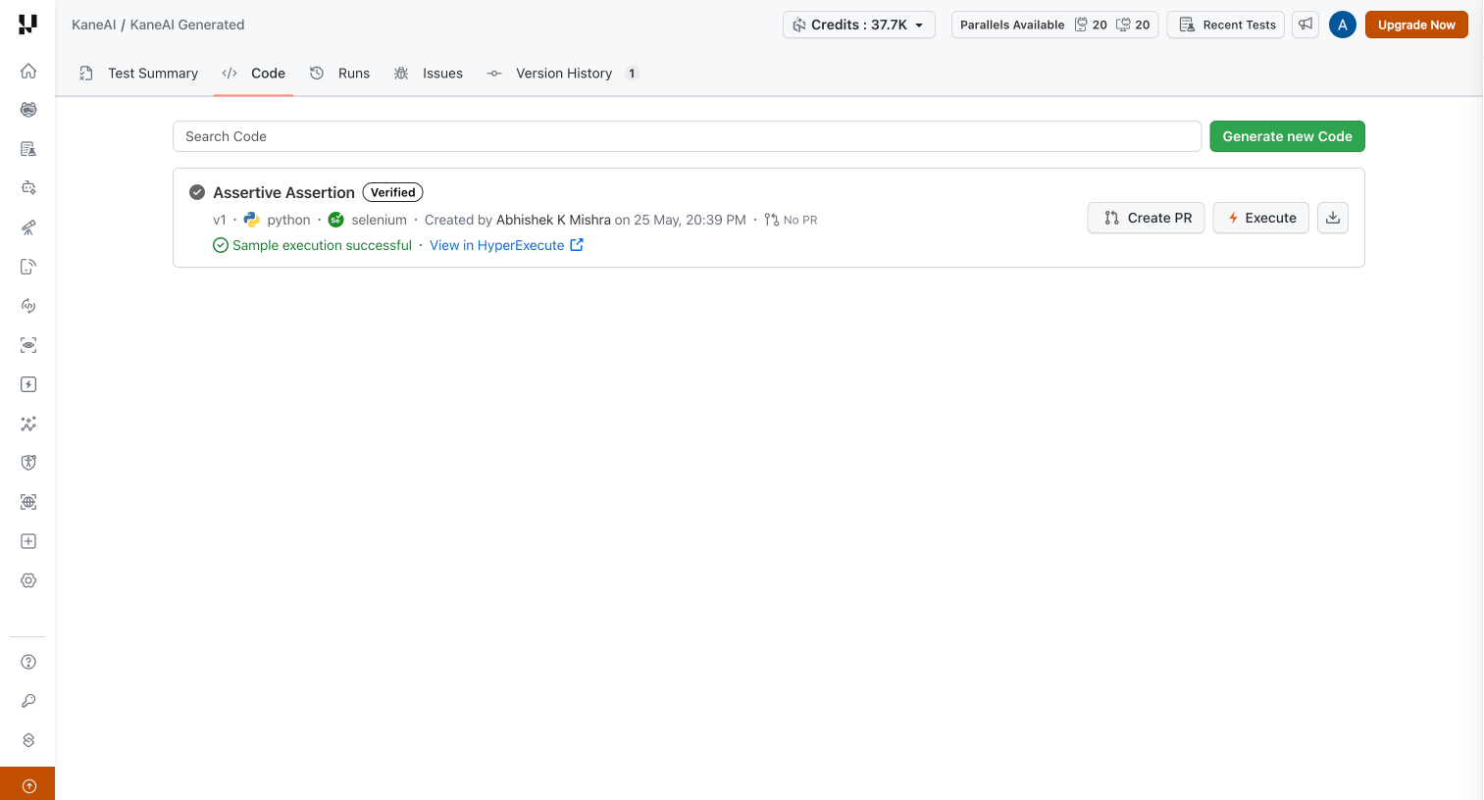The width and height of the screenshot is (1484, 800).
Task: Click the v1 version label
Action: pyautogui.click(x=220, y=220)
